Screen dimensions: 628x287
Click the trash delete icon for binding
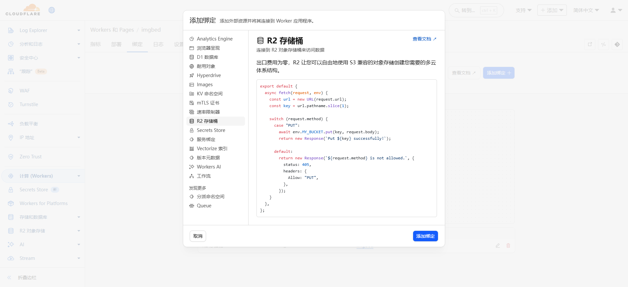click(508, 246)
